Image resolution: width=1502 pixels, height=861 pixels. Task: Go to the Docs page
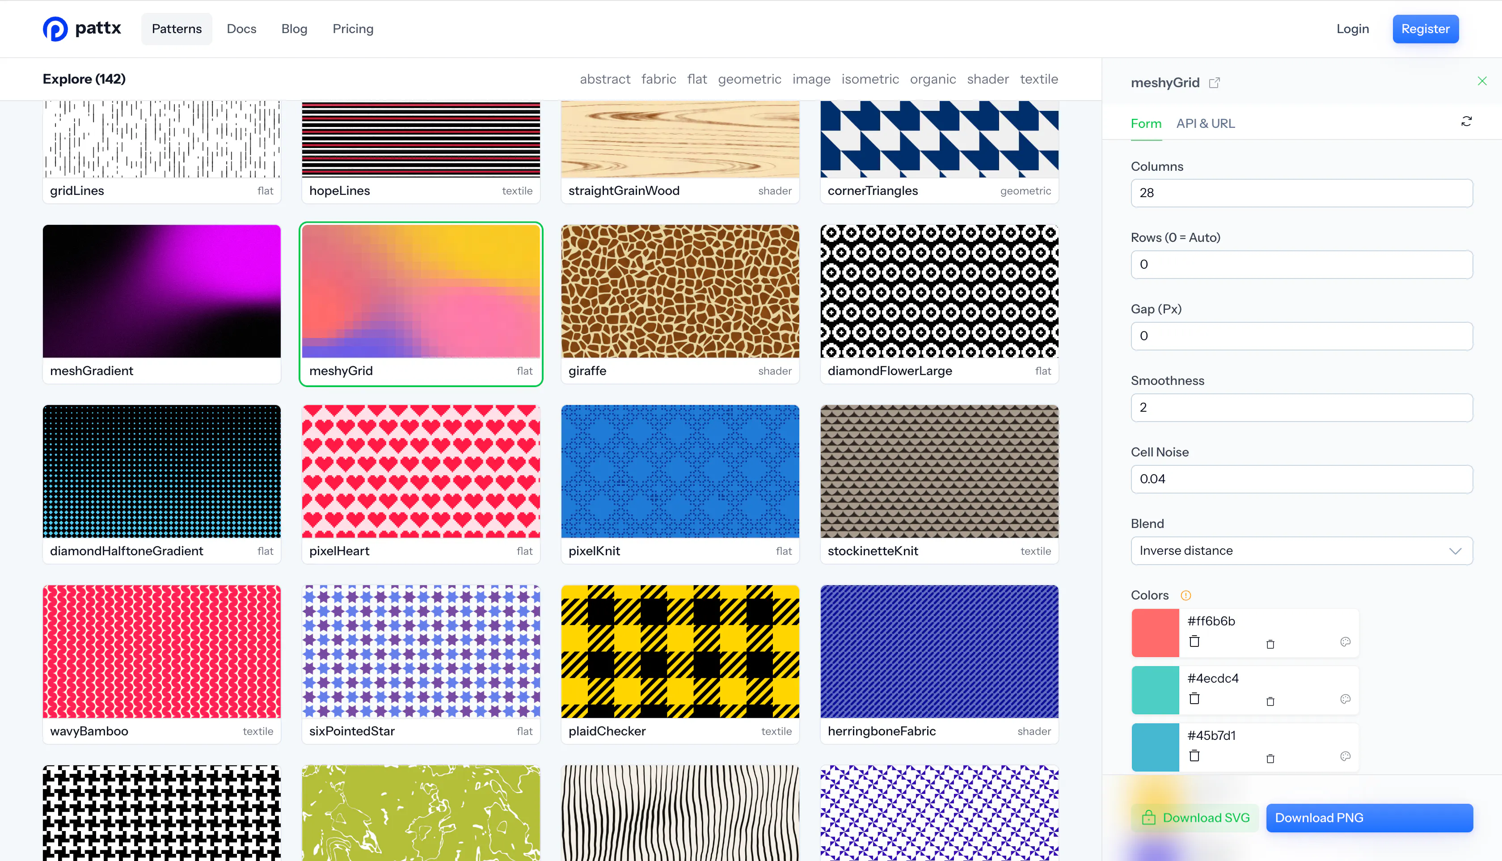point(241,29)
